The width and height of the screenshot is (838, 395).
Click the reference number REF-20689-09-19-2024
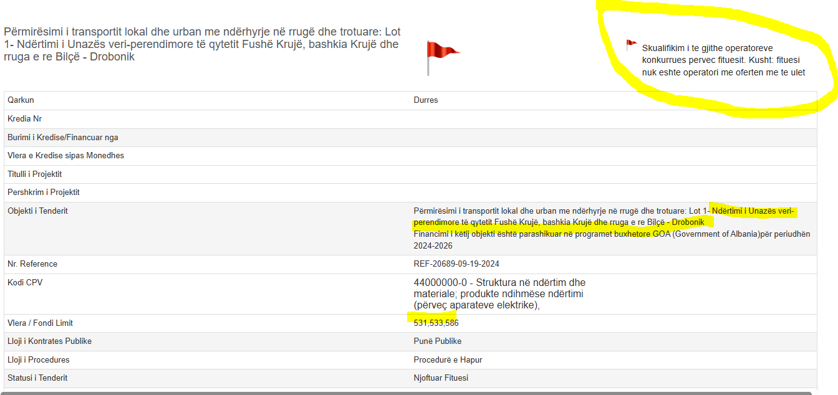(x=456, y=264)
